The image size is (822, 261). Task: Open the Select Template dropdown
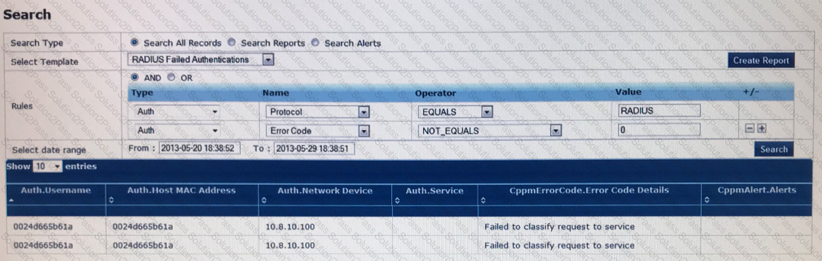coord(268,60)
